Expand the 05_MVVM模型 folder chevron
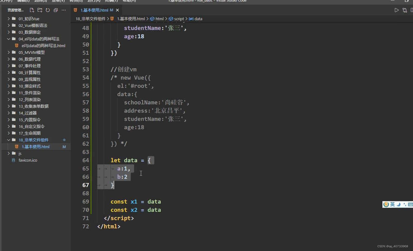 (9, 52)
